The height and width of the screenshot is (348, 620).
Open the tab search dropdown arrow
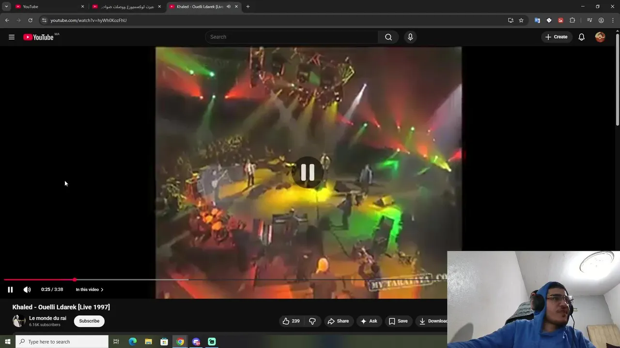6,7
